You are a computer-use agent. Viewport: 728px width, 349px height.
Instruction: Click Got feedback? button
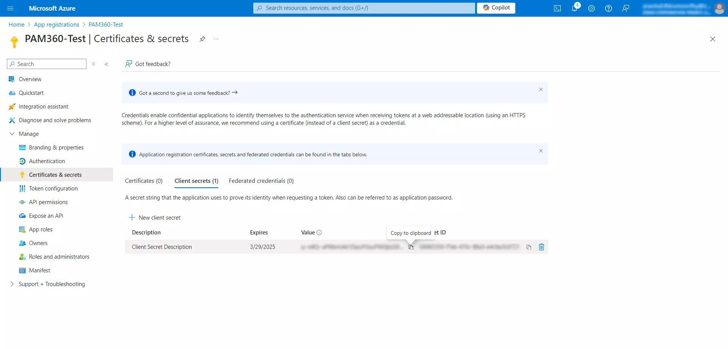[x=148, y=64]
